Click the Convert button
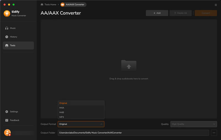The width and height of the screenshot is (221, 140). 206,13
